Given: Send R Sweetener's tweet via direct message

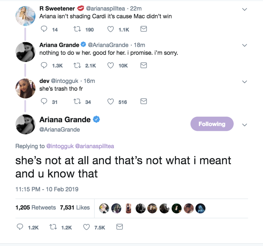Looking at the screenshot, I should (x=144, y=29).
